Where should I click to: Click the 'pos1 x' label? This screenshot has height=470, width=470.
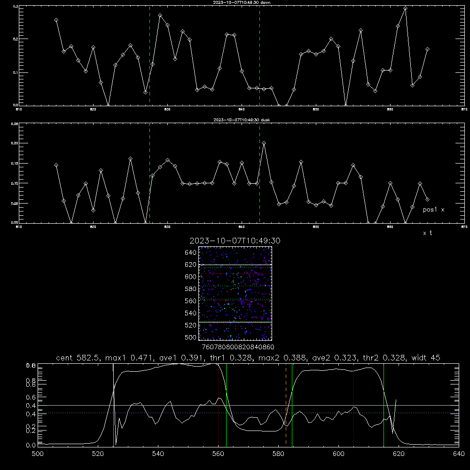433,210
